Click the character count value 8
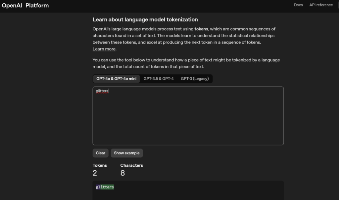 pyautogui.click(x=122, y=173)
